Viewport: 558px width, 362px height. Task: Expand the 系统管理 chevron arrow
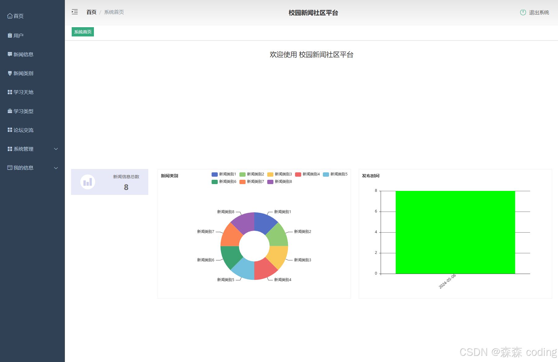(56, 149)
